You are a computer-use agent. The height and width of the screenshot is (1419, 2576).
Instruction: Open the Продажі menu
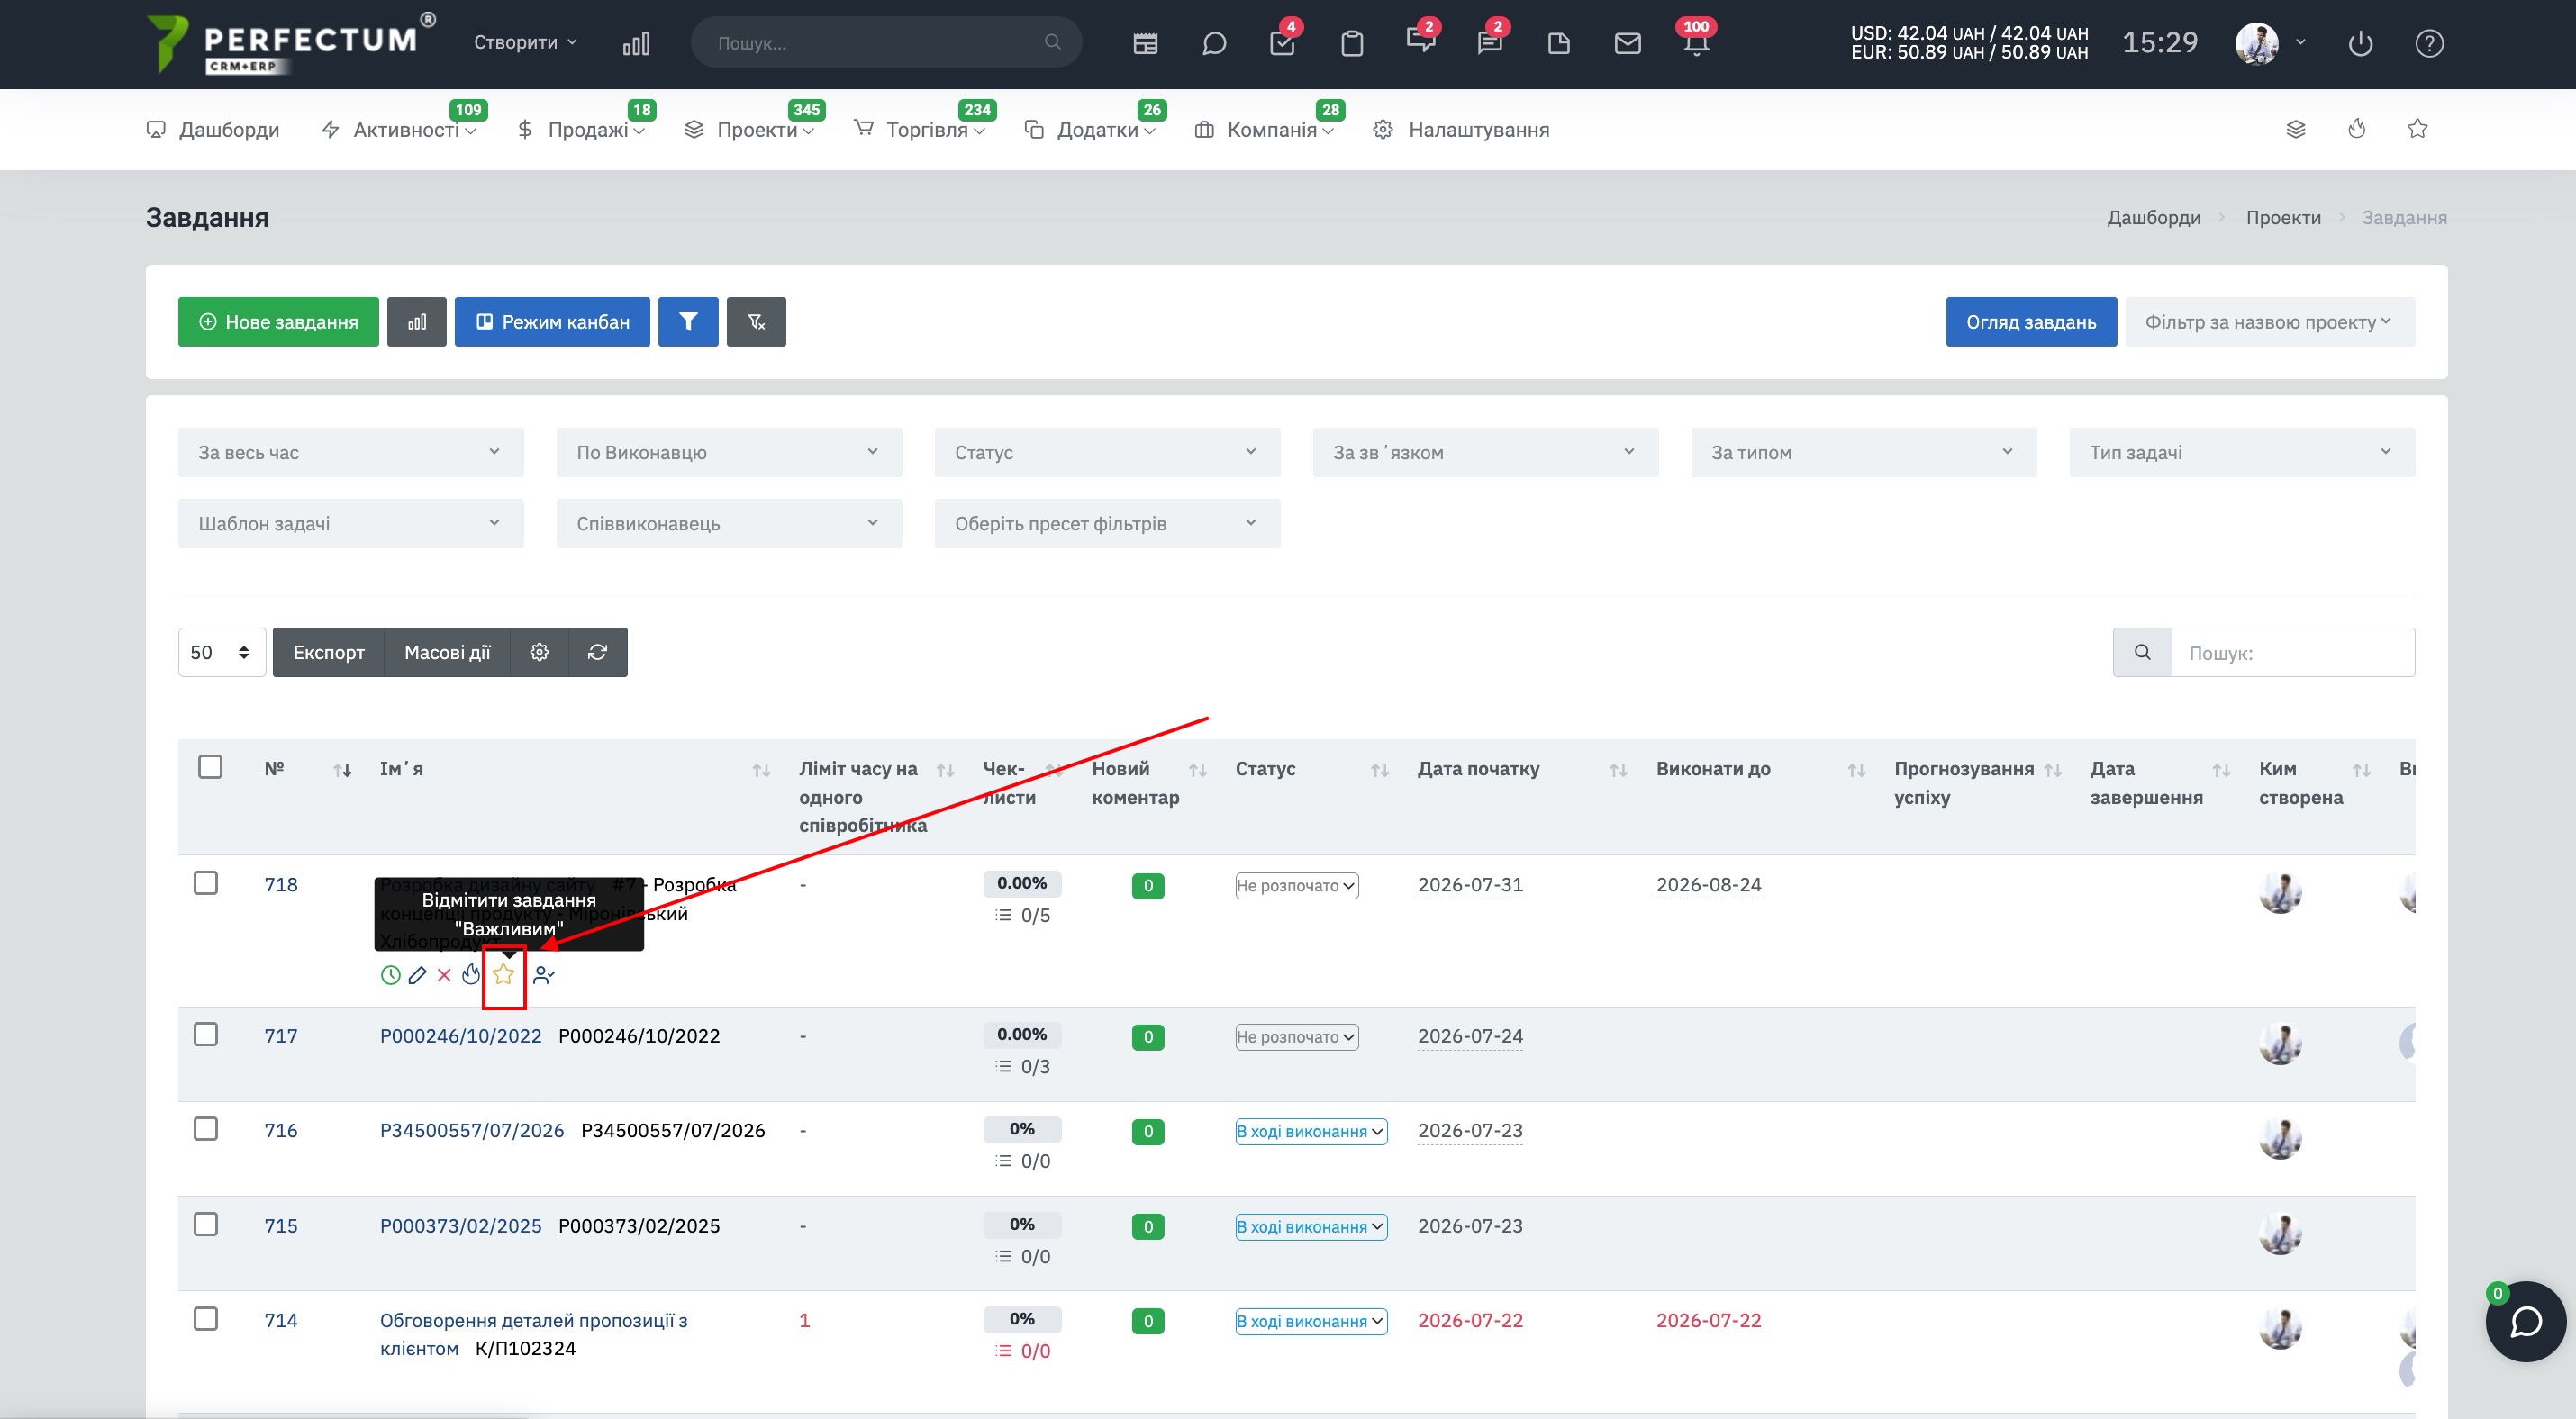[581, 130]
